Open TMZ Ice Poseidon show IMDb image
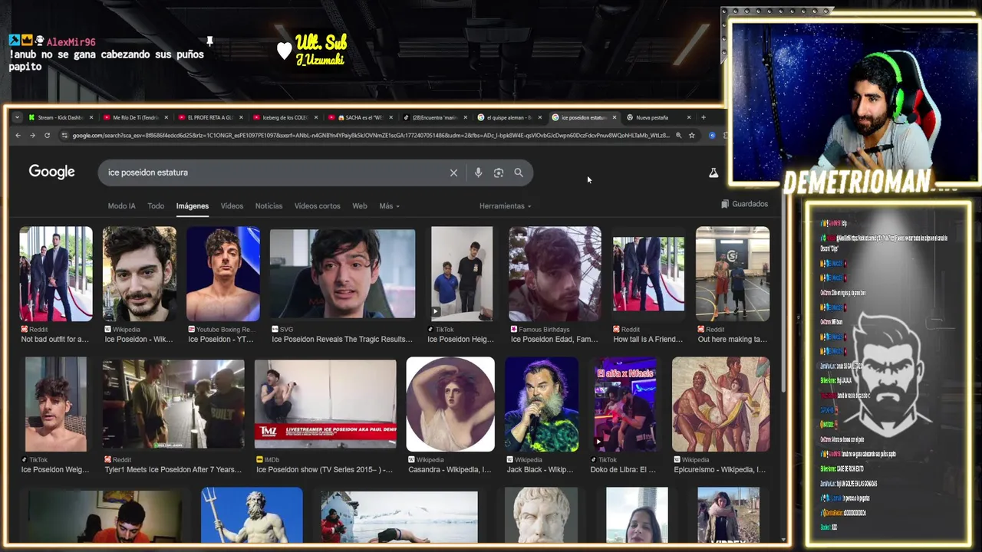Screen dimensions: 982x552 click(325, 404)
